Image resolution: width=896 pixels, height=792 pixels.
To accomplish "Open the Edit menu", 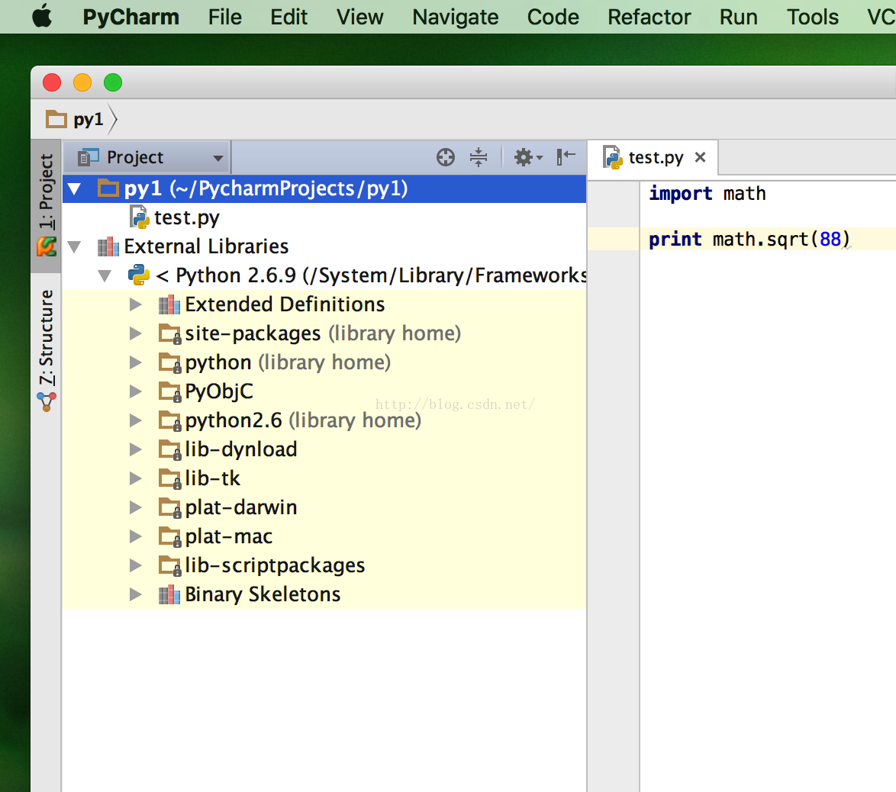I will click(x=288, y=17).
